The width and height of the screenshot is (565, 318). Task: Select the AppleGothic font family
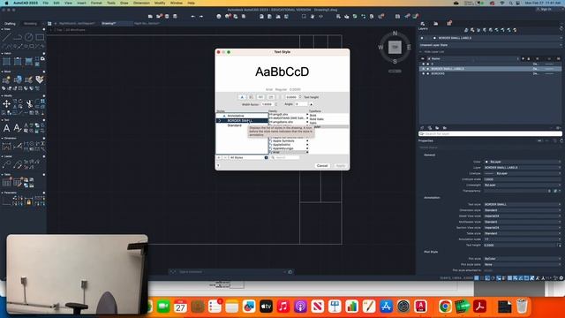tap(282, 145)
